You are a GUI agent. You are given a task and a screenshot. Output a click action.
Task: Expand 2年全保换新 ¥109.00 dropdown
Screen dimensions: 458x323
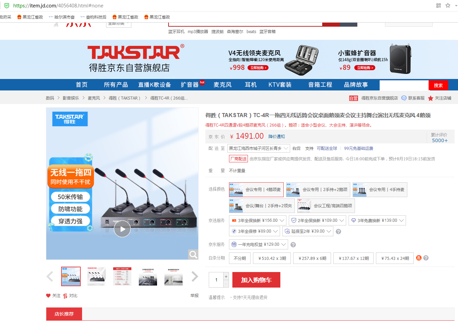point(317,220)
